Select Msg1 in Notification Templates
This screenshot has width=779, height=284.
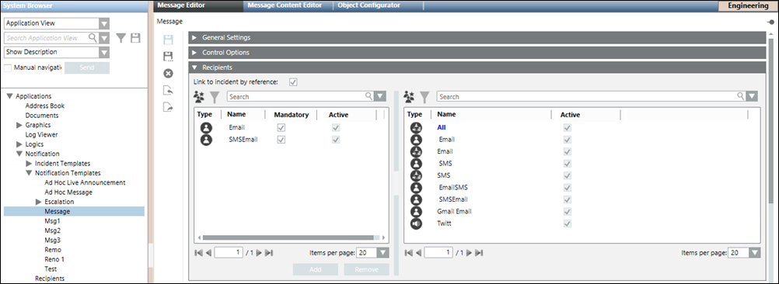click(x=52, y=221)
